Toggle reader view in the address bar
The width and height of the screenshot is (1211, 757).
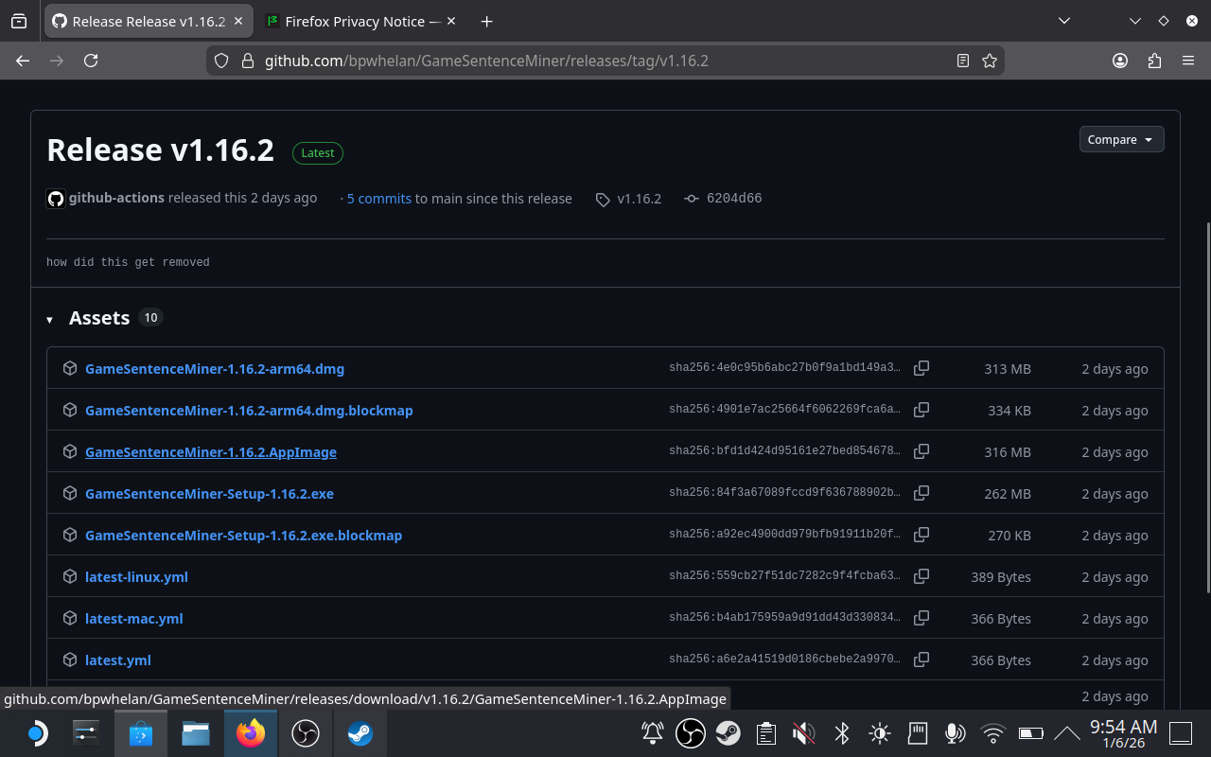pos(963,60)
